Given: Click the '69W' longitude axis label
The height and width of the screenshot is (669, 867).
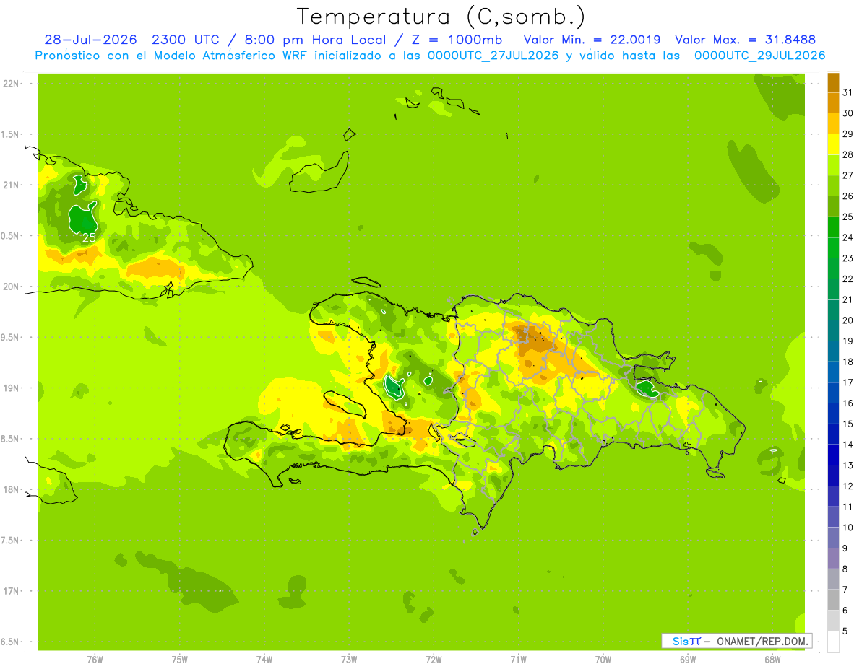Looking at the screenshot, I should 688,659.
